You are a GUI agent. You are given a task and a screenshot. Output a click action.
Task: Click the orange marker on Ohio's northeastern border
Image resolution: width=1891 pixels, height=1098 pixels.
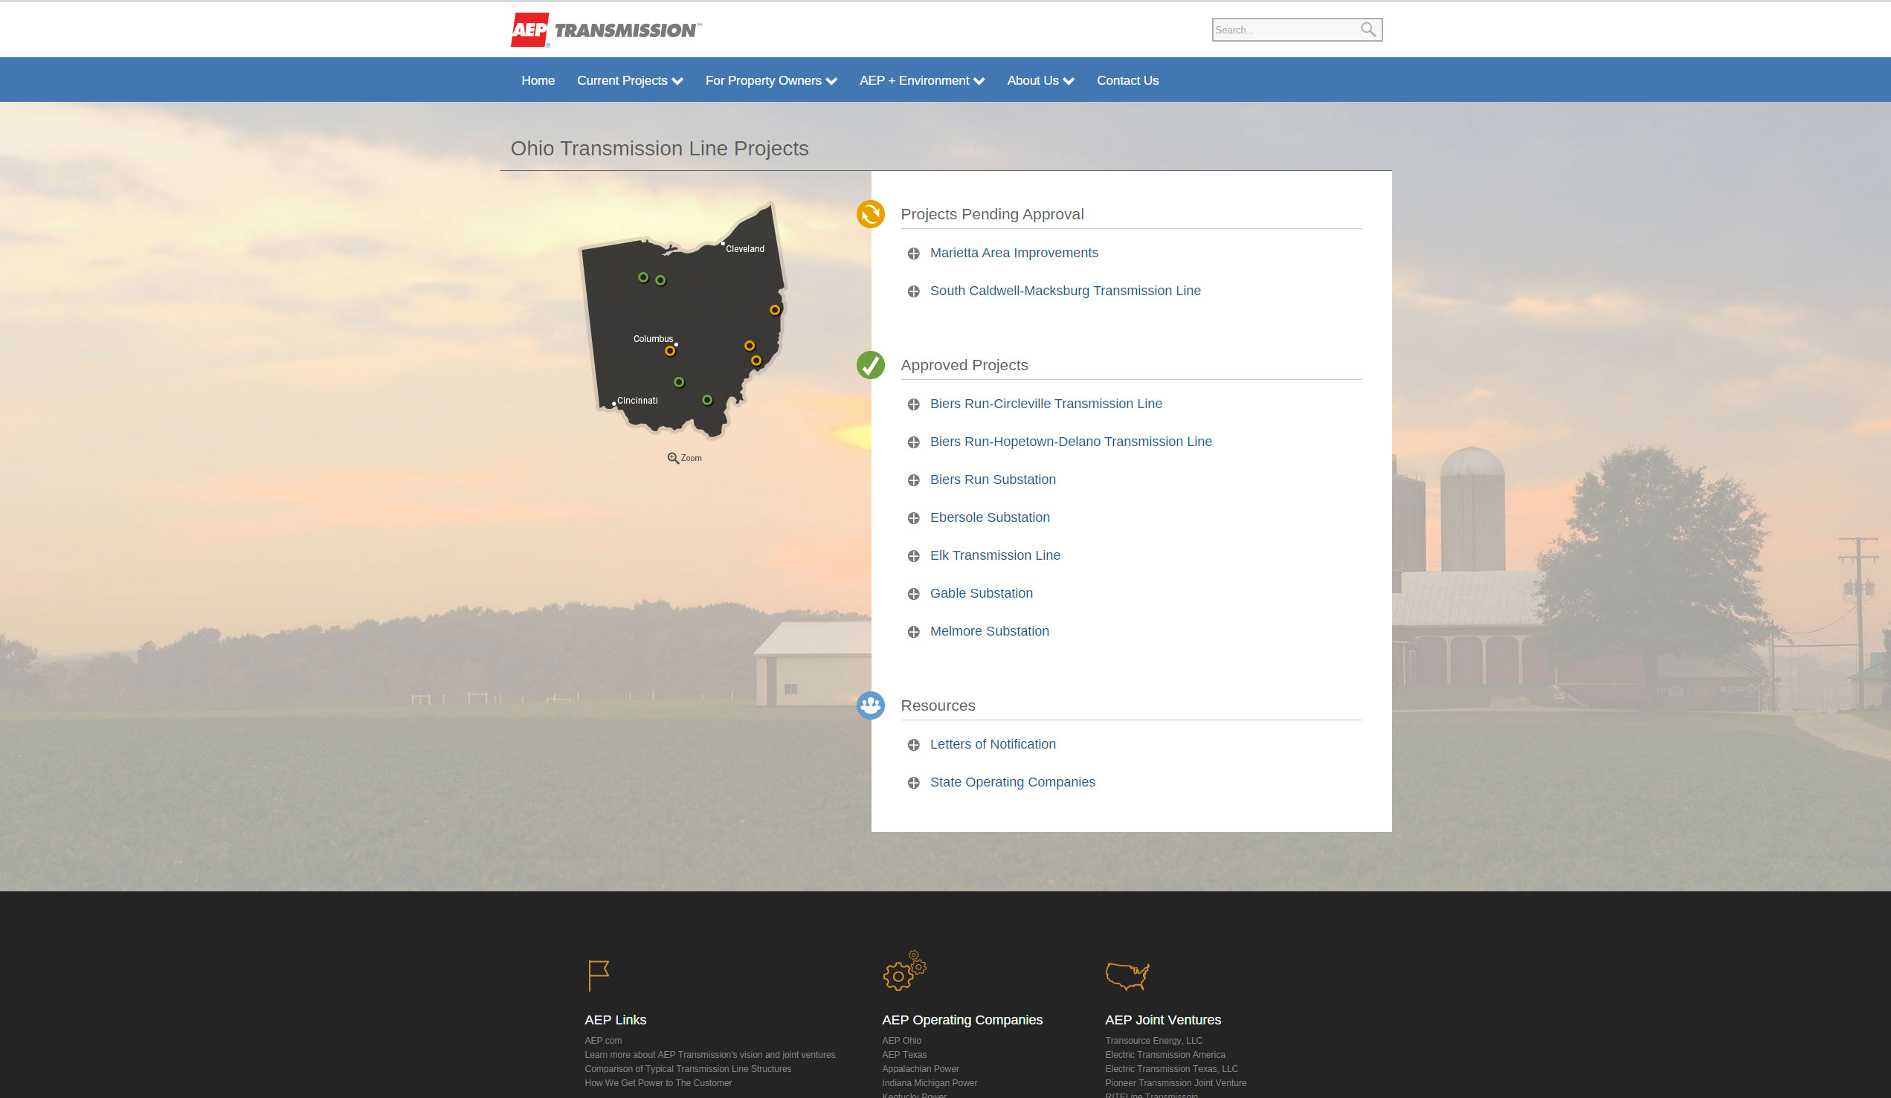[x=774, y=310]
